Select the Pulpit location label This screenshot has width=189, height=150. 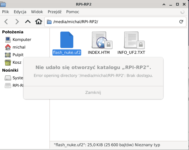coord(18,55)
